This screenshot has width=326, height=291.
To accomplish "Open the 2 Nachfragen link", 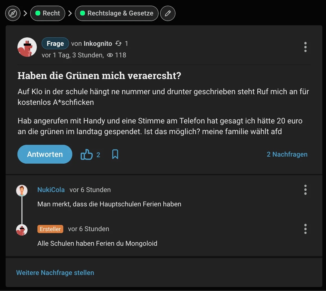I will tap(287, 154).
